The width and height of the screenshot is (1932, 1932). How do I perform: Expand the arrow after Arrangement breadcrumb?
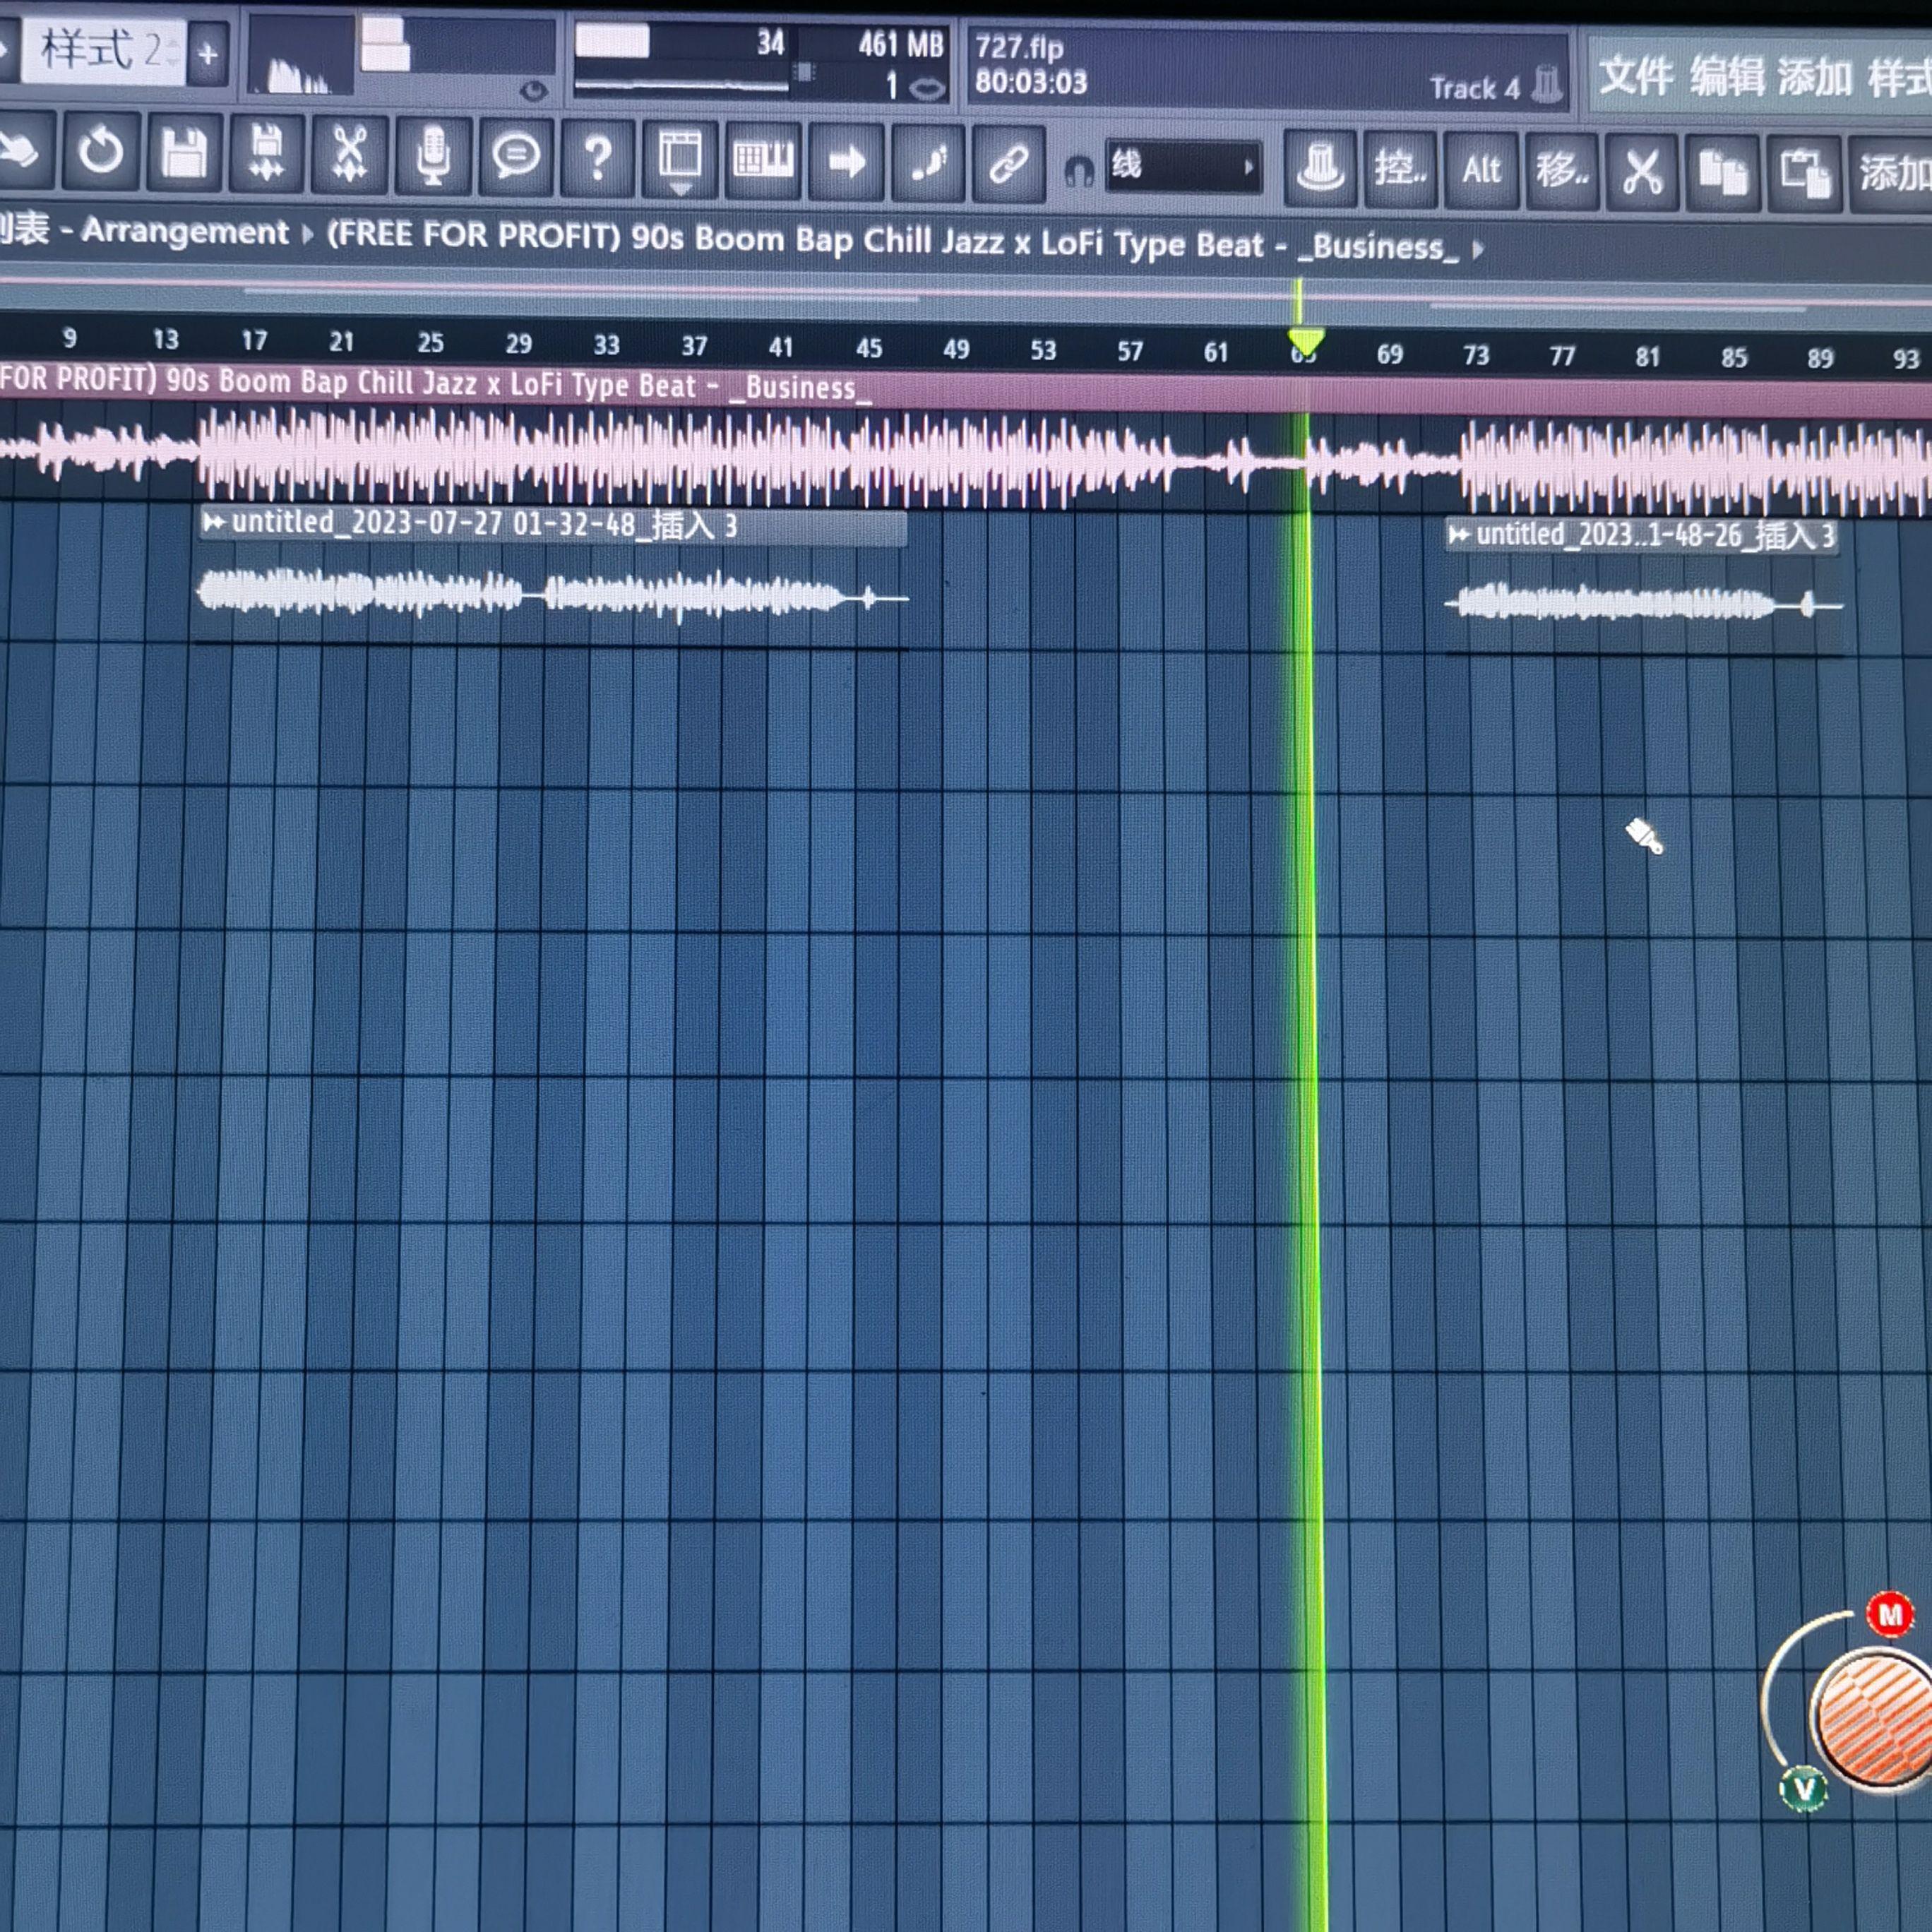click(x=308, y=235)
